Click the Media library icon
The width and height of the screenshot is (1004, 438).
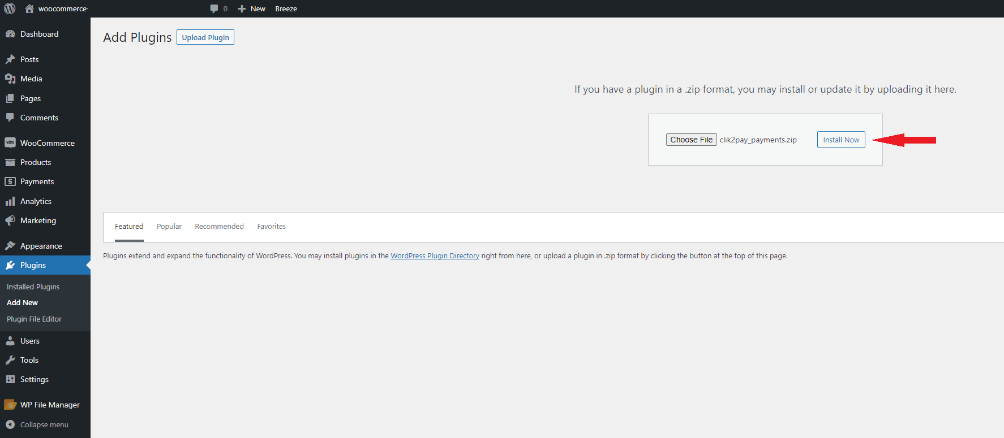point(10,79)
